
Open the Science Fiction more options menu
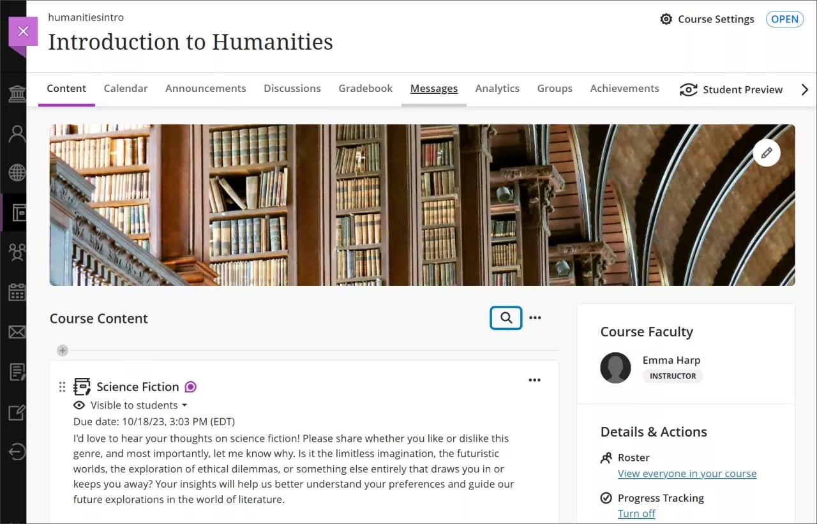coord(534,380)
